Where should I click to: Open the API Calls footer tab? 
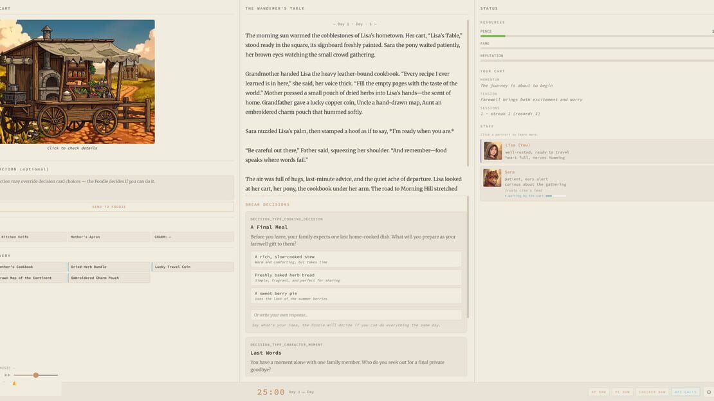(x=685, y=392)
